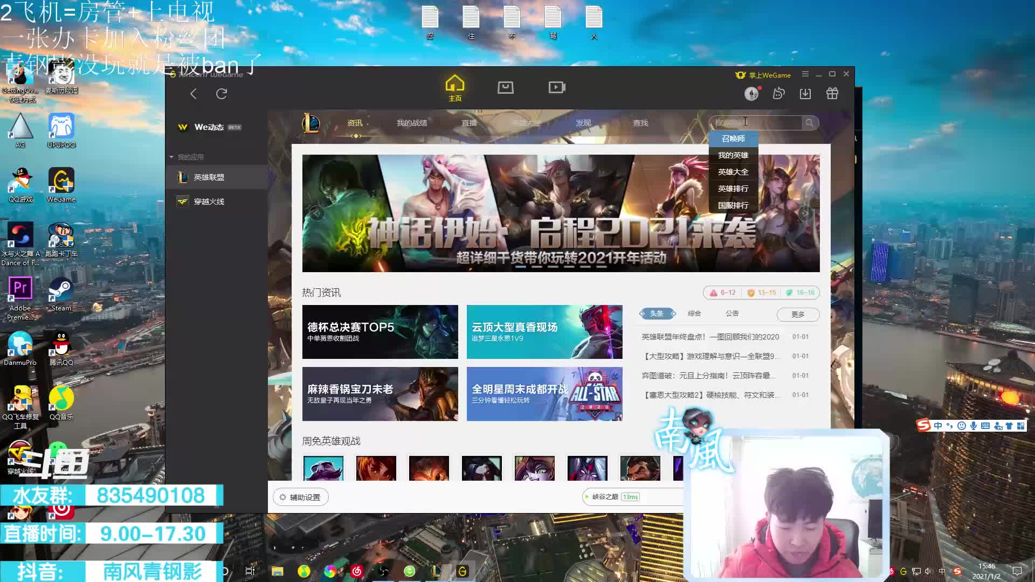Select 穿越火线 in my apps list
This screenshot has height=582, width=1035.
[x=216, y=202]
